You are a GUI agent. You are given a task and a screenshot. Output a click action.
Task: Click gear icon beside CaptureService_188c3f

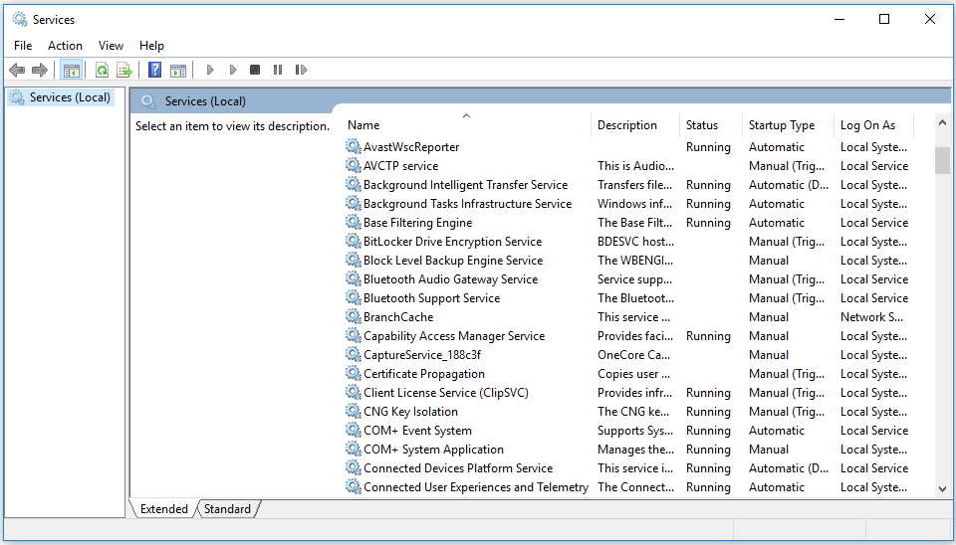(353, 354)
